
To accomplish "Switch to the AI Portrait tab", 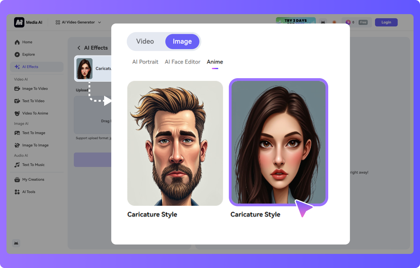I will (145, 62).
